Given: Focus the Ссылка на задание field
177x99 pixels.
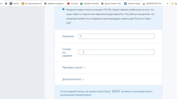Looking at the screenshot, I should click(x=116, y=52).
